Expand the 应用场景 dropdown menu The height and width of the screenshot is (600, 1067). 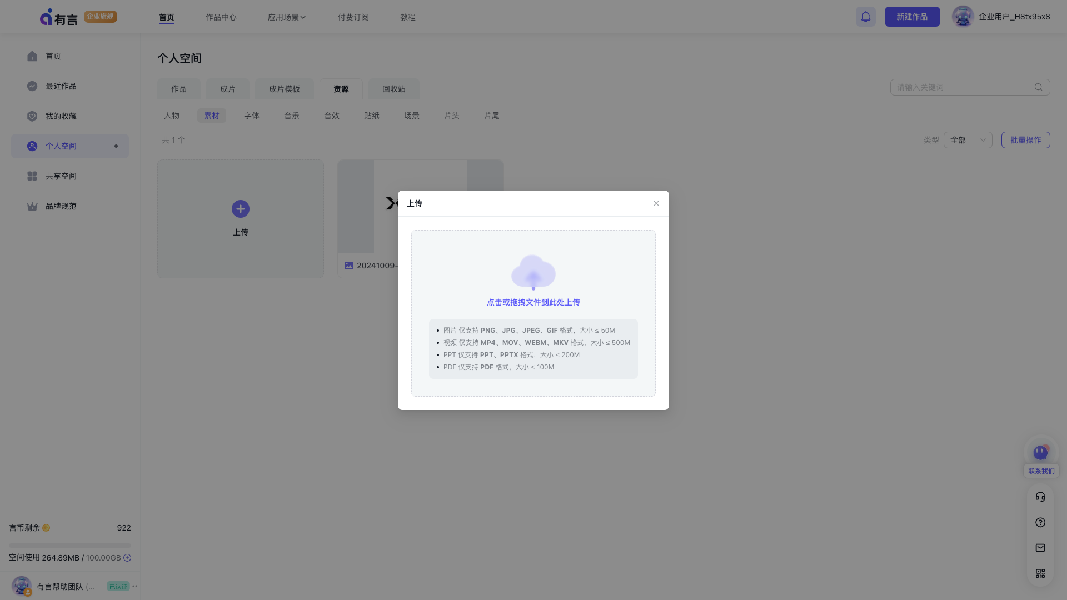287,17
